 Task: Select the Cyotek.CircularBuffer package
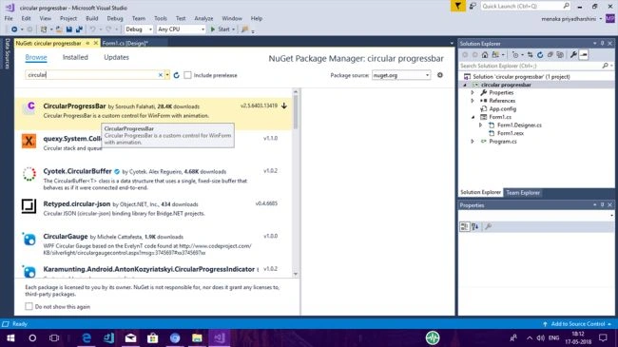(154, 179)
